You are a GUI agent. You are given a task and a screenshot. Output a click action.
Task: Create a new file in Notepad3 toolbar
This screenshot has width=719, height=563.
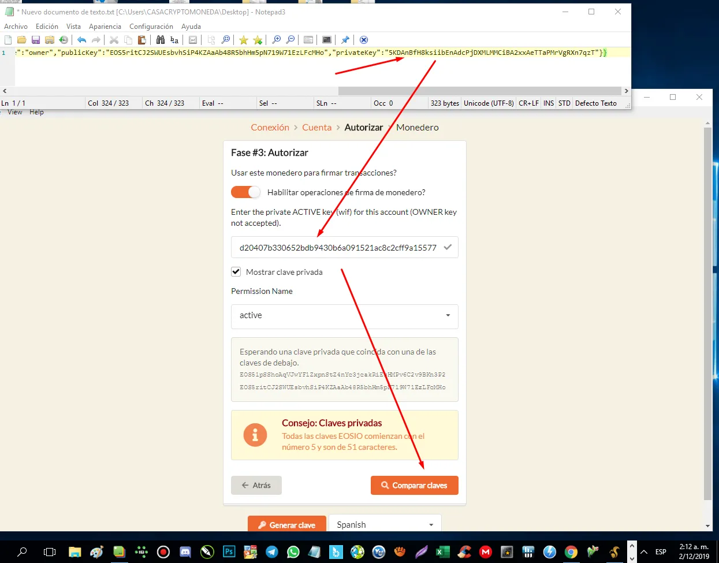pos(8,40)
